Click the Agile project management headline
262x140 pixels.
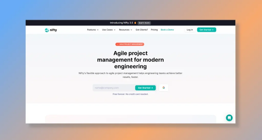point(130,60)
